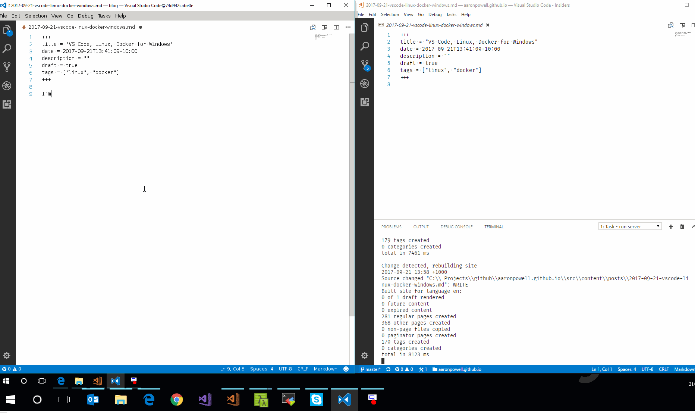
Task: Switch to the OUTPUT panel tab
Action: 421,227
